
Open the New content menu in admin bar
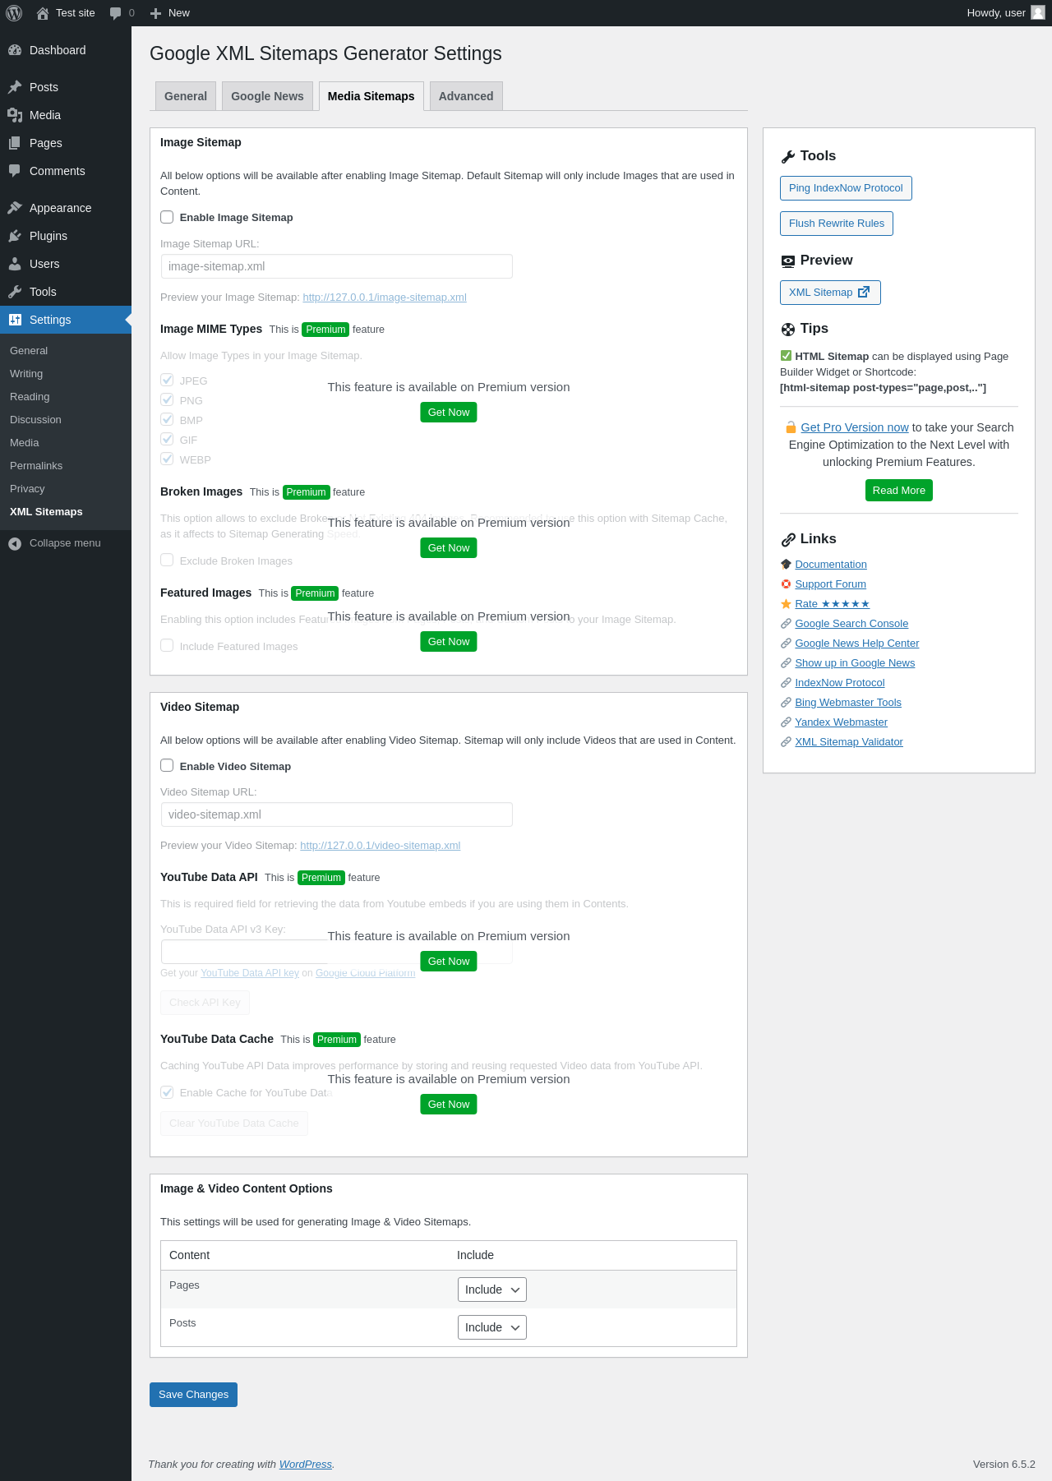[170, 13]
